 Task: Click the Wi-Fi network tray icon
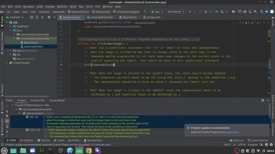[x=258, y=151]
